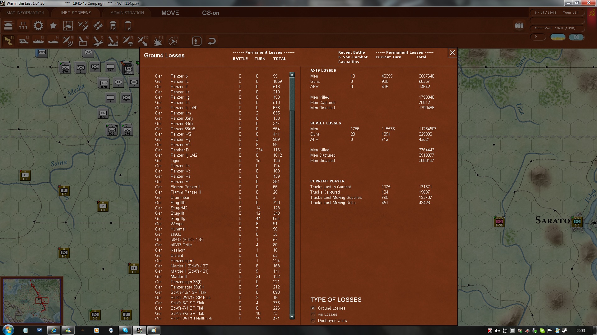Open the Windows Start button

pyautogui.click(x=8, y=330)
